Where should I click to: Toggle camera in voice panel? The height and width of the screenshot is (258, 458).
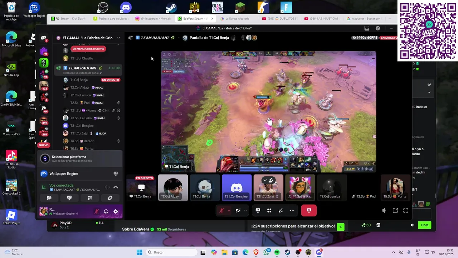pyautogui.click(x=49, y=197)
